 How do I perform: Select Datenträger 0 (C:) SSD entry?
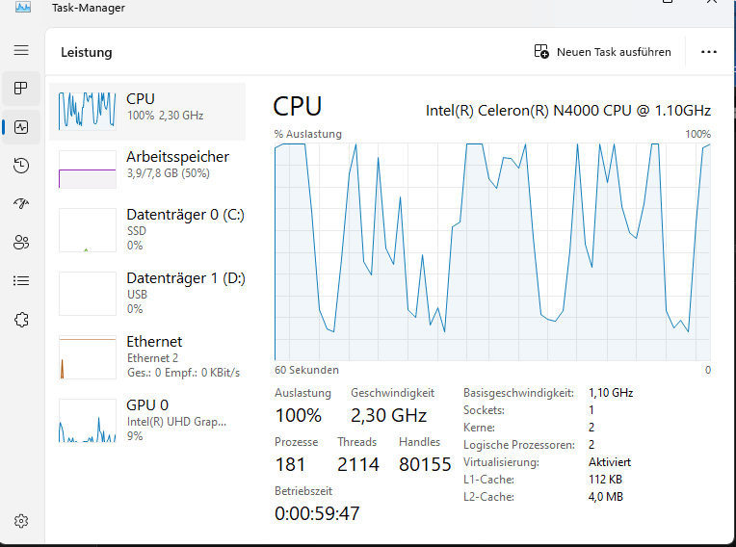pyautogui.click(x=147, y=229)
